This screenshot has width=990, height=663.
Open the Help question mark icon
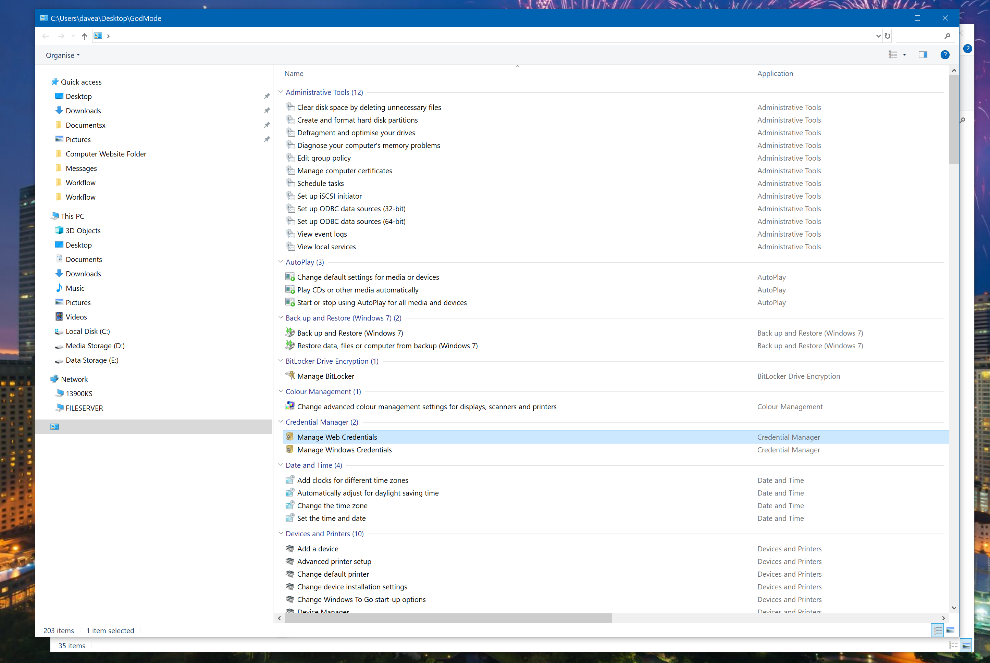[945, 54]
